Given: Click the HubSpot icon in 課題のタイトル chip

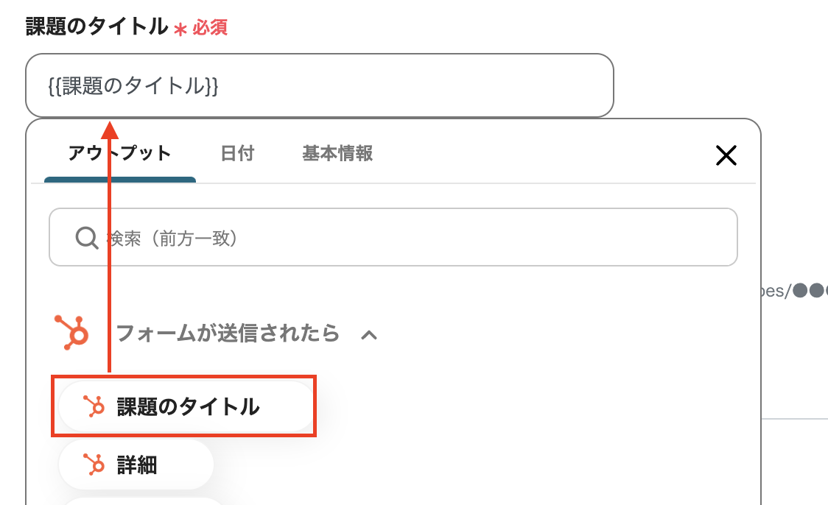Looking at the screenshot, I should tap(93, 406).
